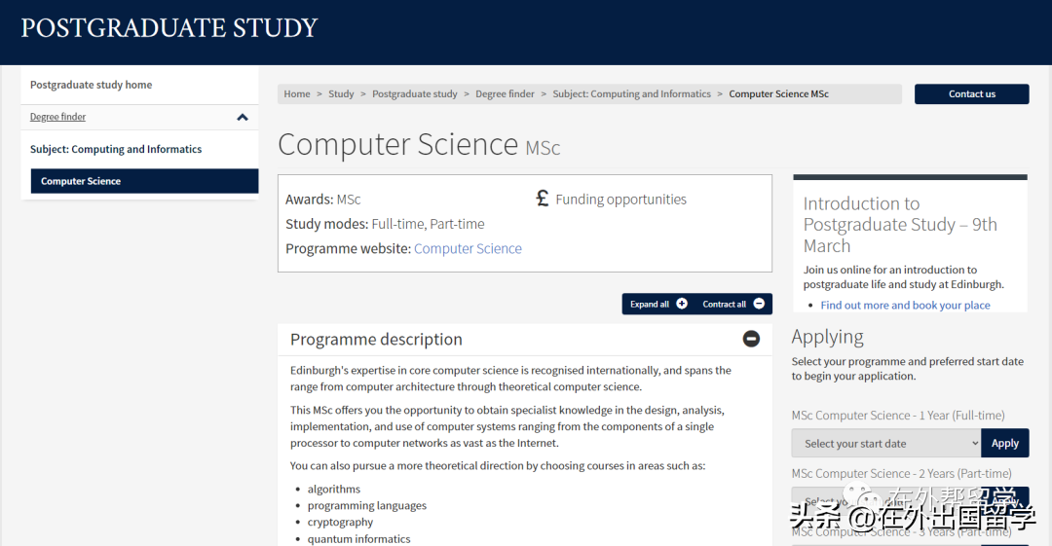Open Postgraduate study home

[92, 85]
